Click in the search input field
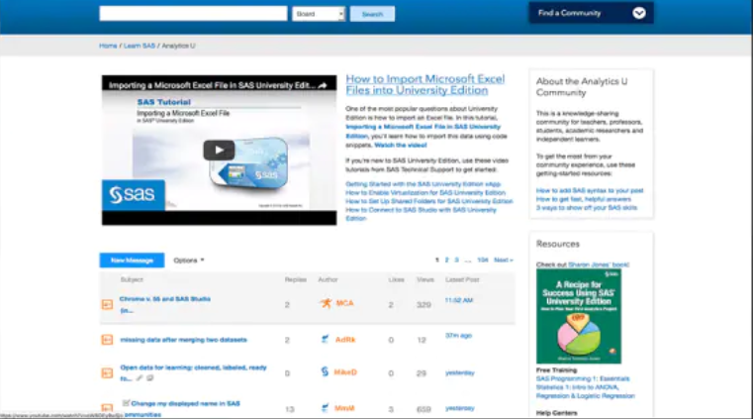This screenshot has height=419, width=753. tap(193, 14)
